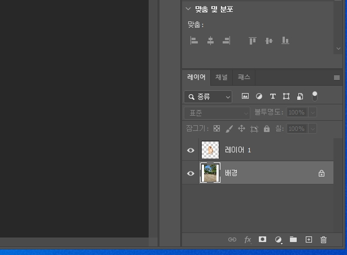Screen dimensions: 347x255
Task: Click align bottom edges icon
Action: pyautogui.click(x=285, y=41)
